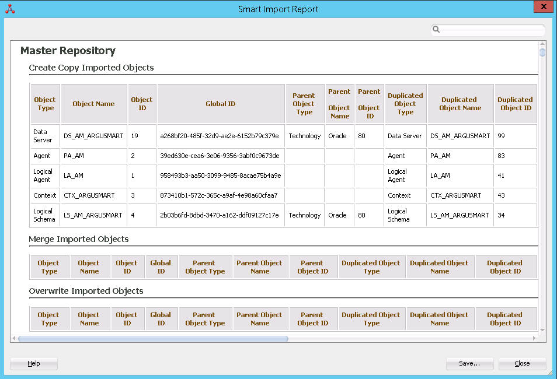The width and height of the screenshot is (557, 379).
Task: Click the horizontal scrollbar left arrow
Action: (14, 339)
